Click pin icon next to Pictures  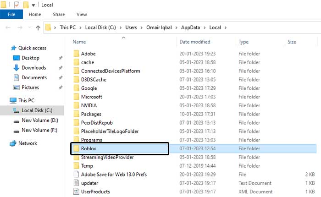(61, 88)
